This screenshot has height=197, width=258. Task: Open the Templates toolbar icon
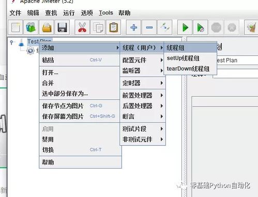click(x=31, y=27)
